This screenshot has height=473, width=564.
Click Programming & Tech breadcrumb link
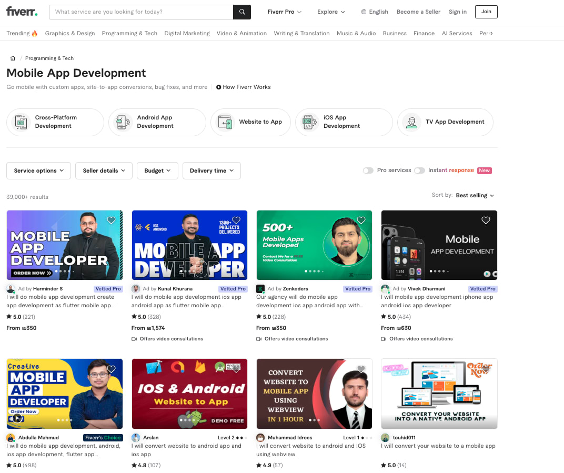(x=49, y=58)
